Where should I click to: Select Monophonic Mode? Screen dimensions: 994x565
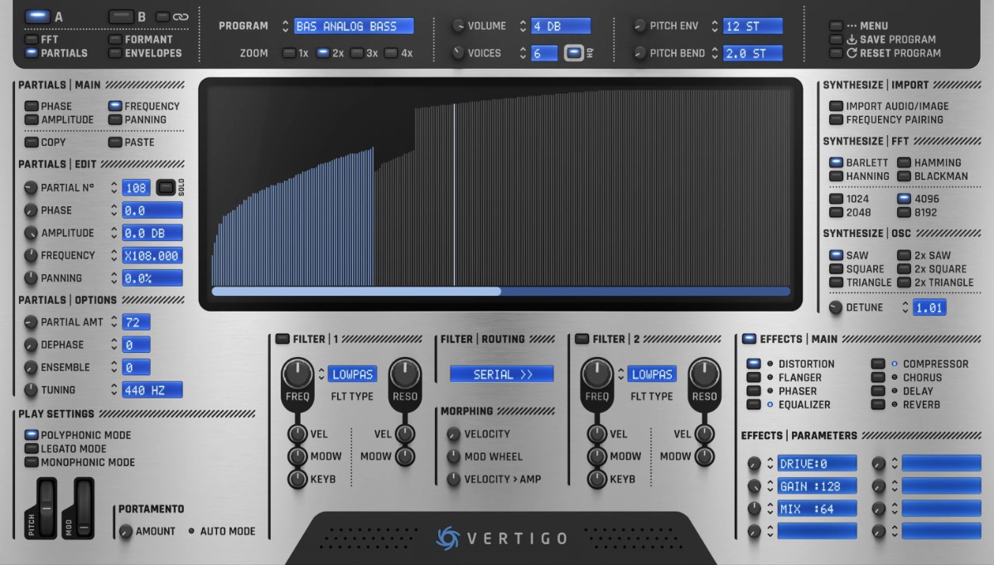click(31, 462)
